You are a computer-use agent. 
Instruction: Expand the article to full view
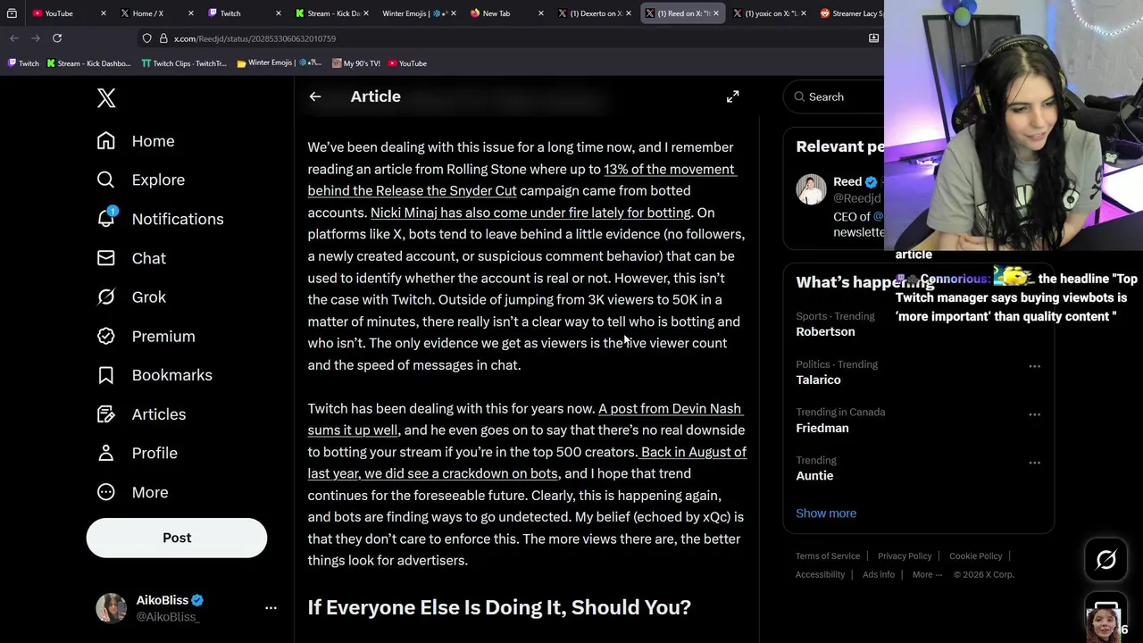(732, 96)
